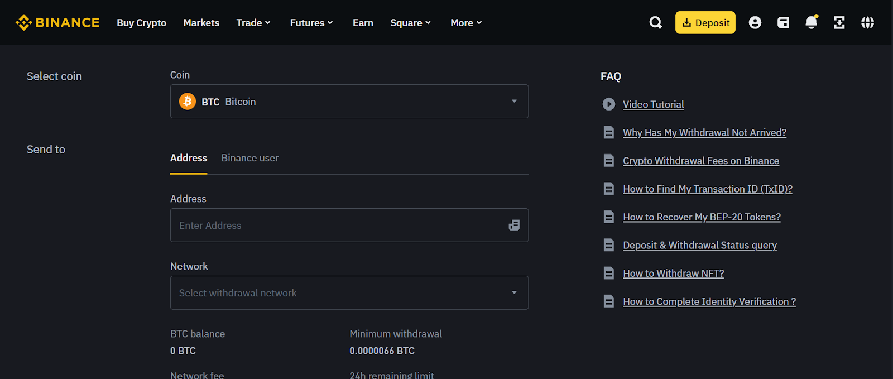The width and height of the screenshot is (893, 379).
Task: Open the wallet icon in header
Action: pos(784,22)
